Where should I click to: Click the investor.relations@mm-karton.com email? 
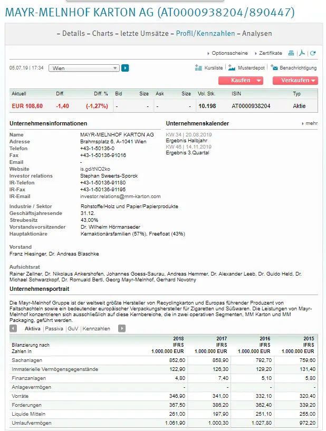120,197
